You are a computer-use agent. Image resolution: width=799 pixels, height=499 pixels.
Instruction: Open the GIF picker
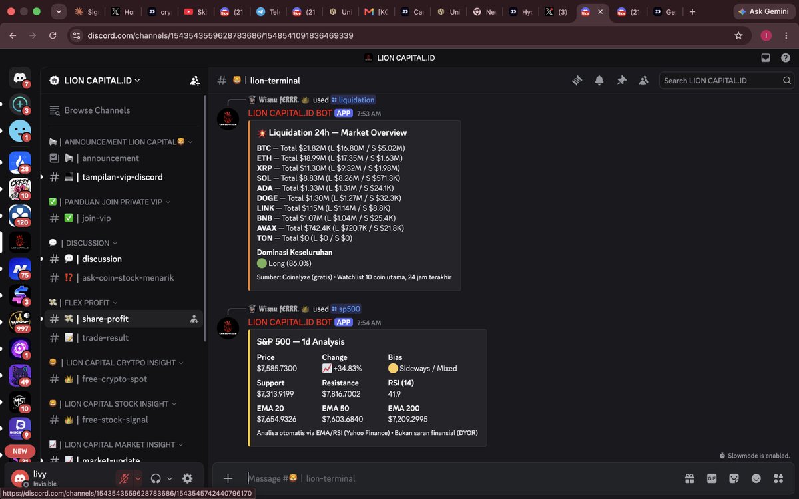[712, 478]
